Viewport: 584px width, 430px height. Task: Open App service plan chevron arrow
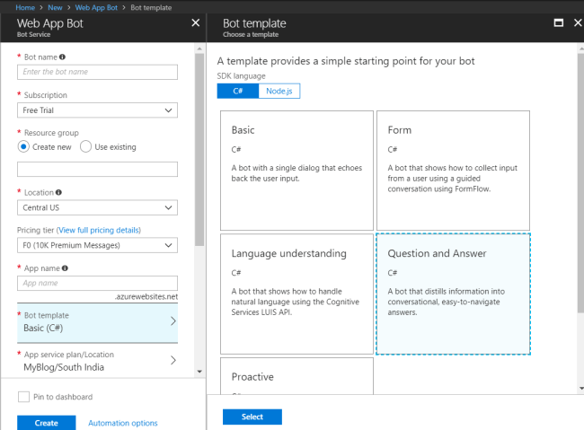click(x=173, y=361)
